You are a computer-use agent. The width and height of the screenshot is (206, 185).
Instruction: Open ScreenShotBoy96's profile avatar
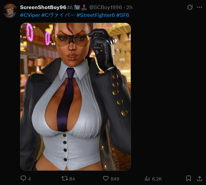(x=10, y=11)
